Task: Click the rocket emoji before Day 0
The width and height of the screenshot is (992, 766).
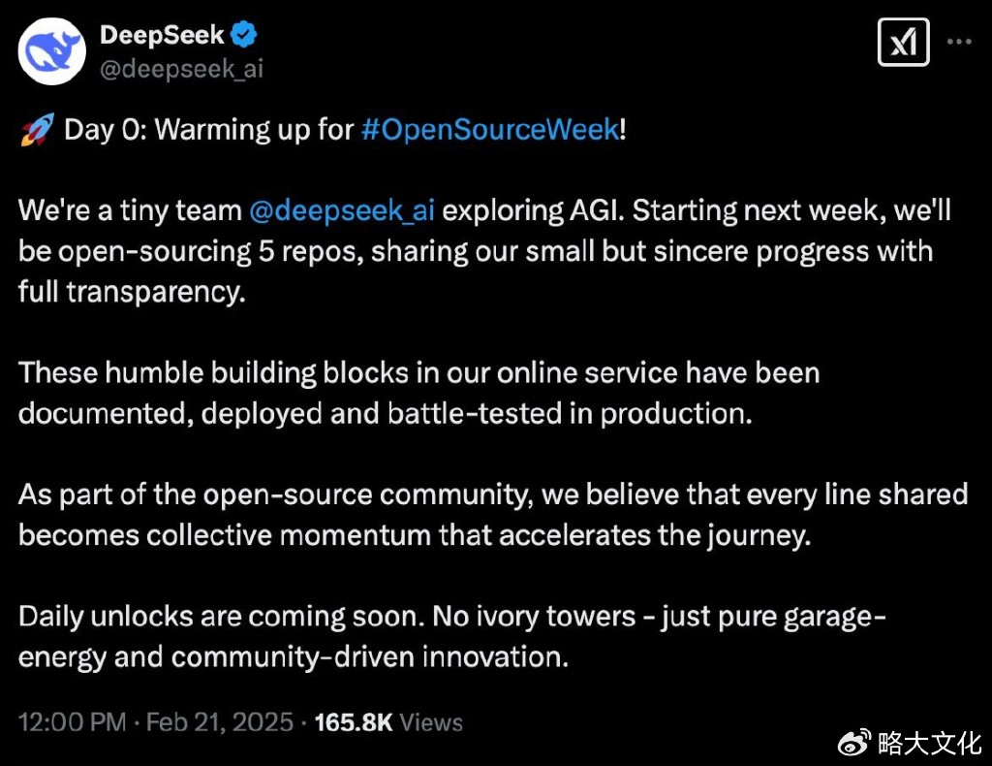Action: (35, 131)
